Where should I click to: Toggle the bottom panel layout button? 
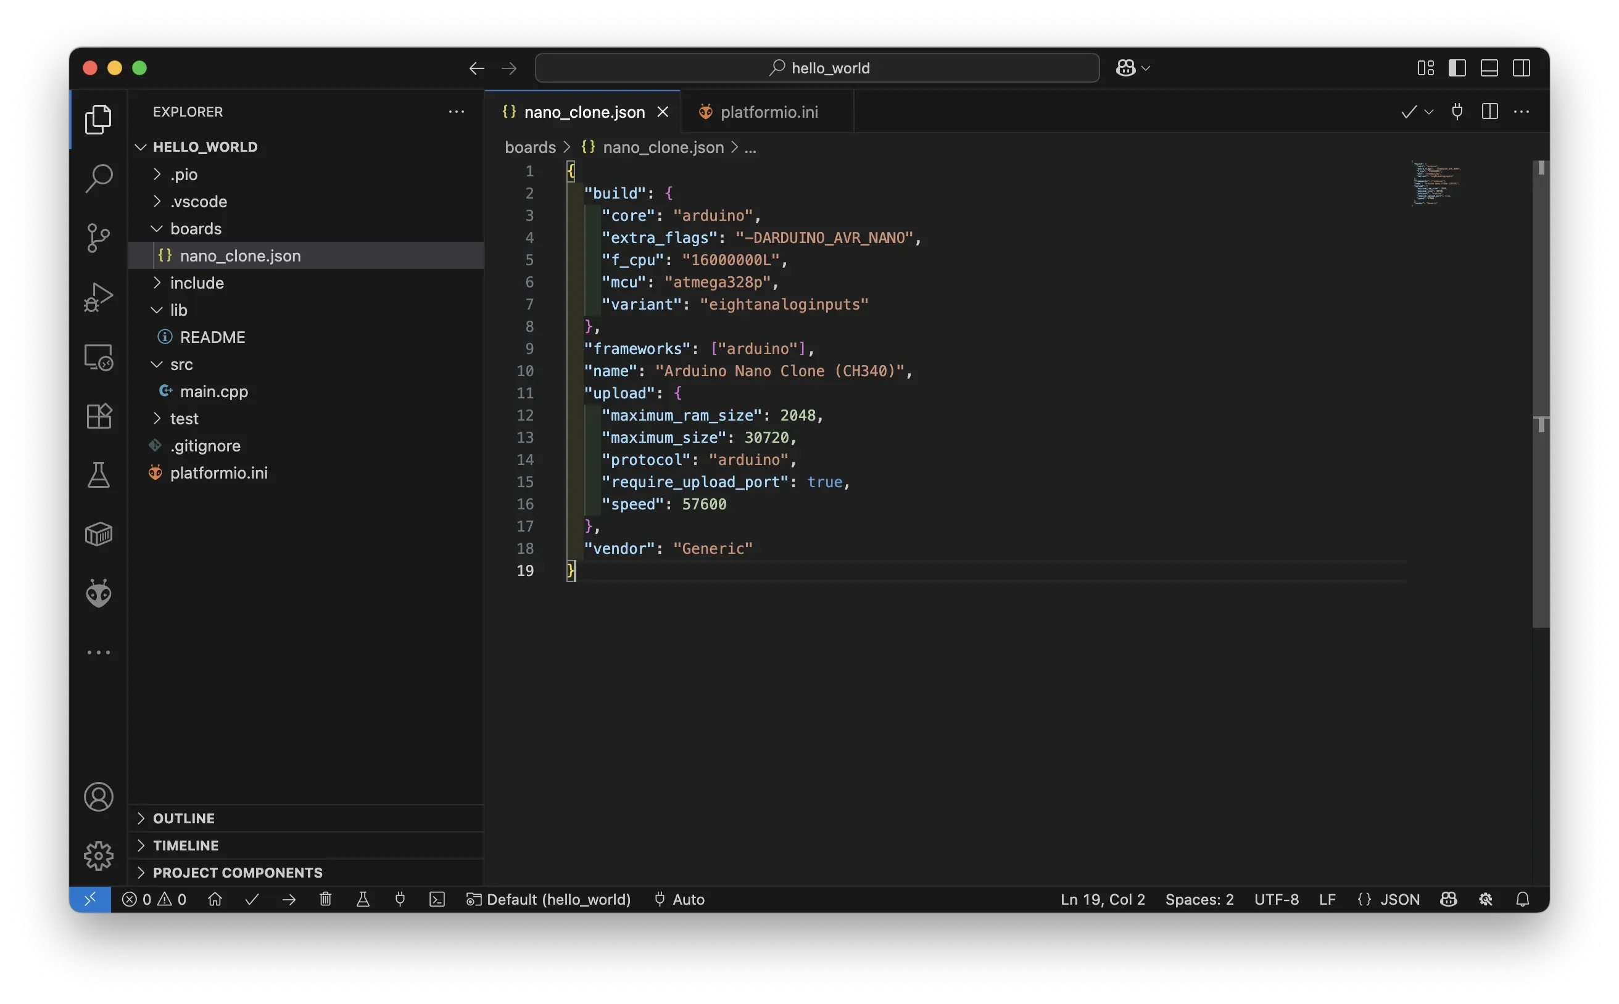pyautogui.click(x=1489, y=68)
